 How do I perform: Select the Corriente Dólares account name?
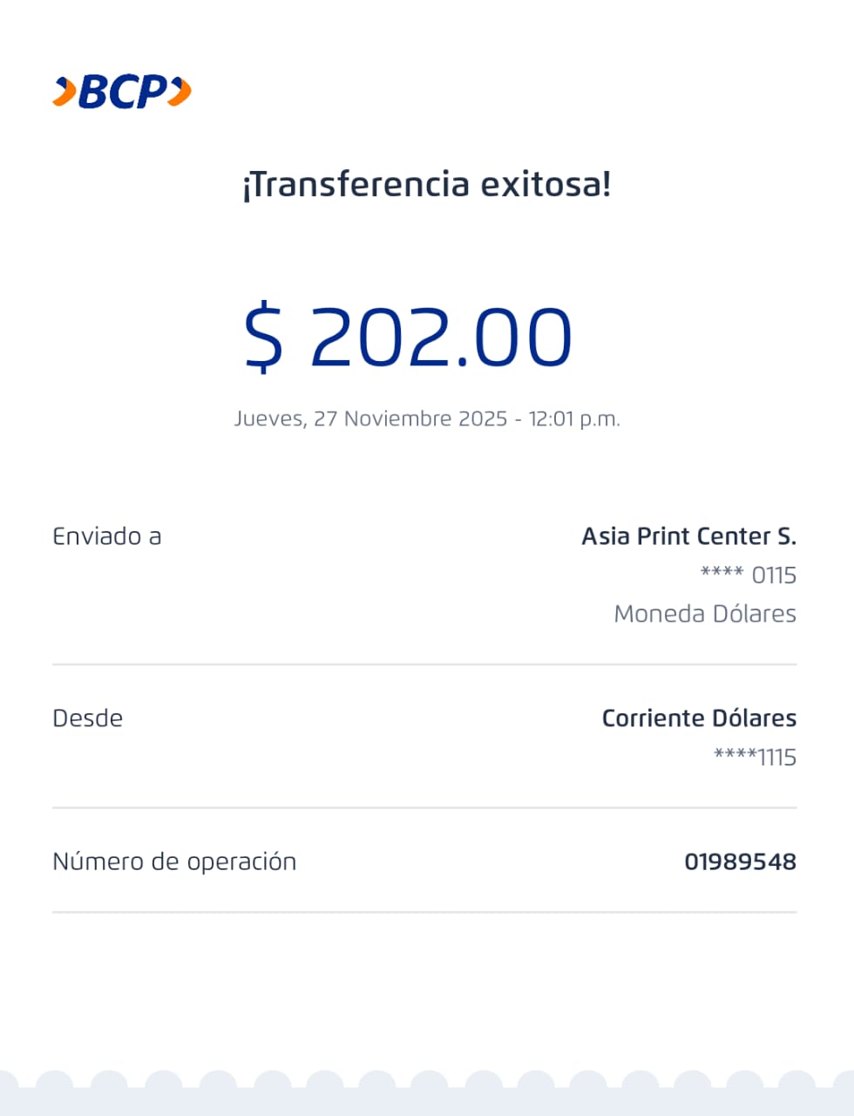pos(699,718)
